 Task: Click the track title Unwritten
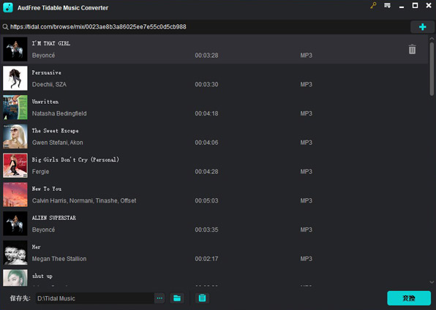pyautogui.click(x=45, y=102)
